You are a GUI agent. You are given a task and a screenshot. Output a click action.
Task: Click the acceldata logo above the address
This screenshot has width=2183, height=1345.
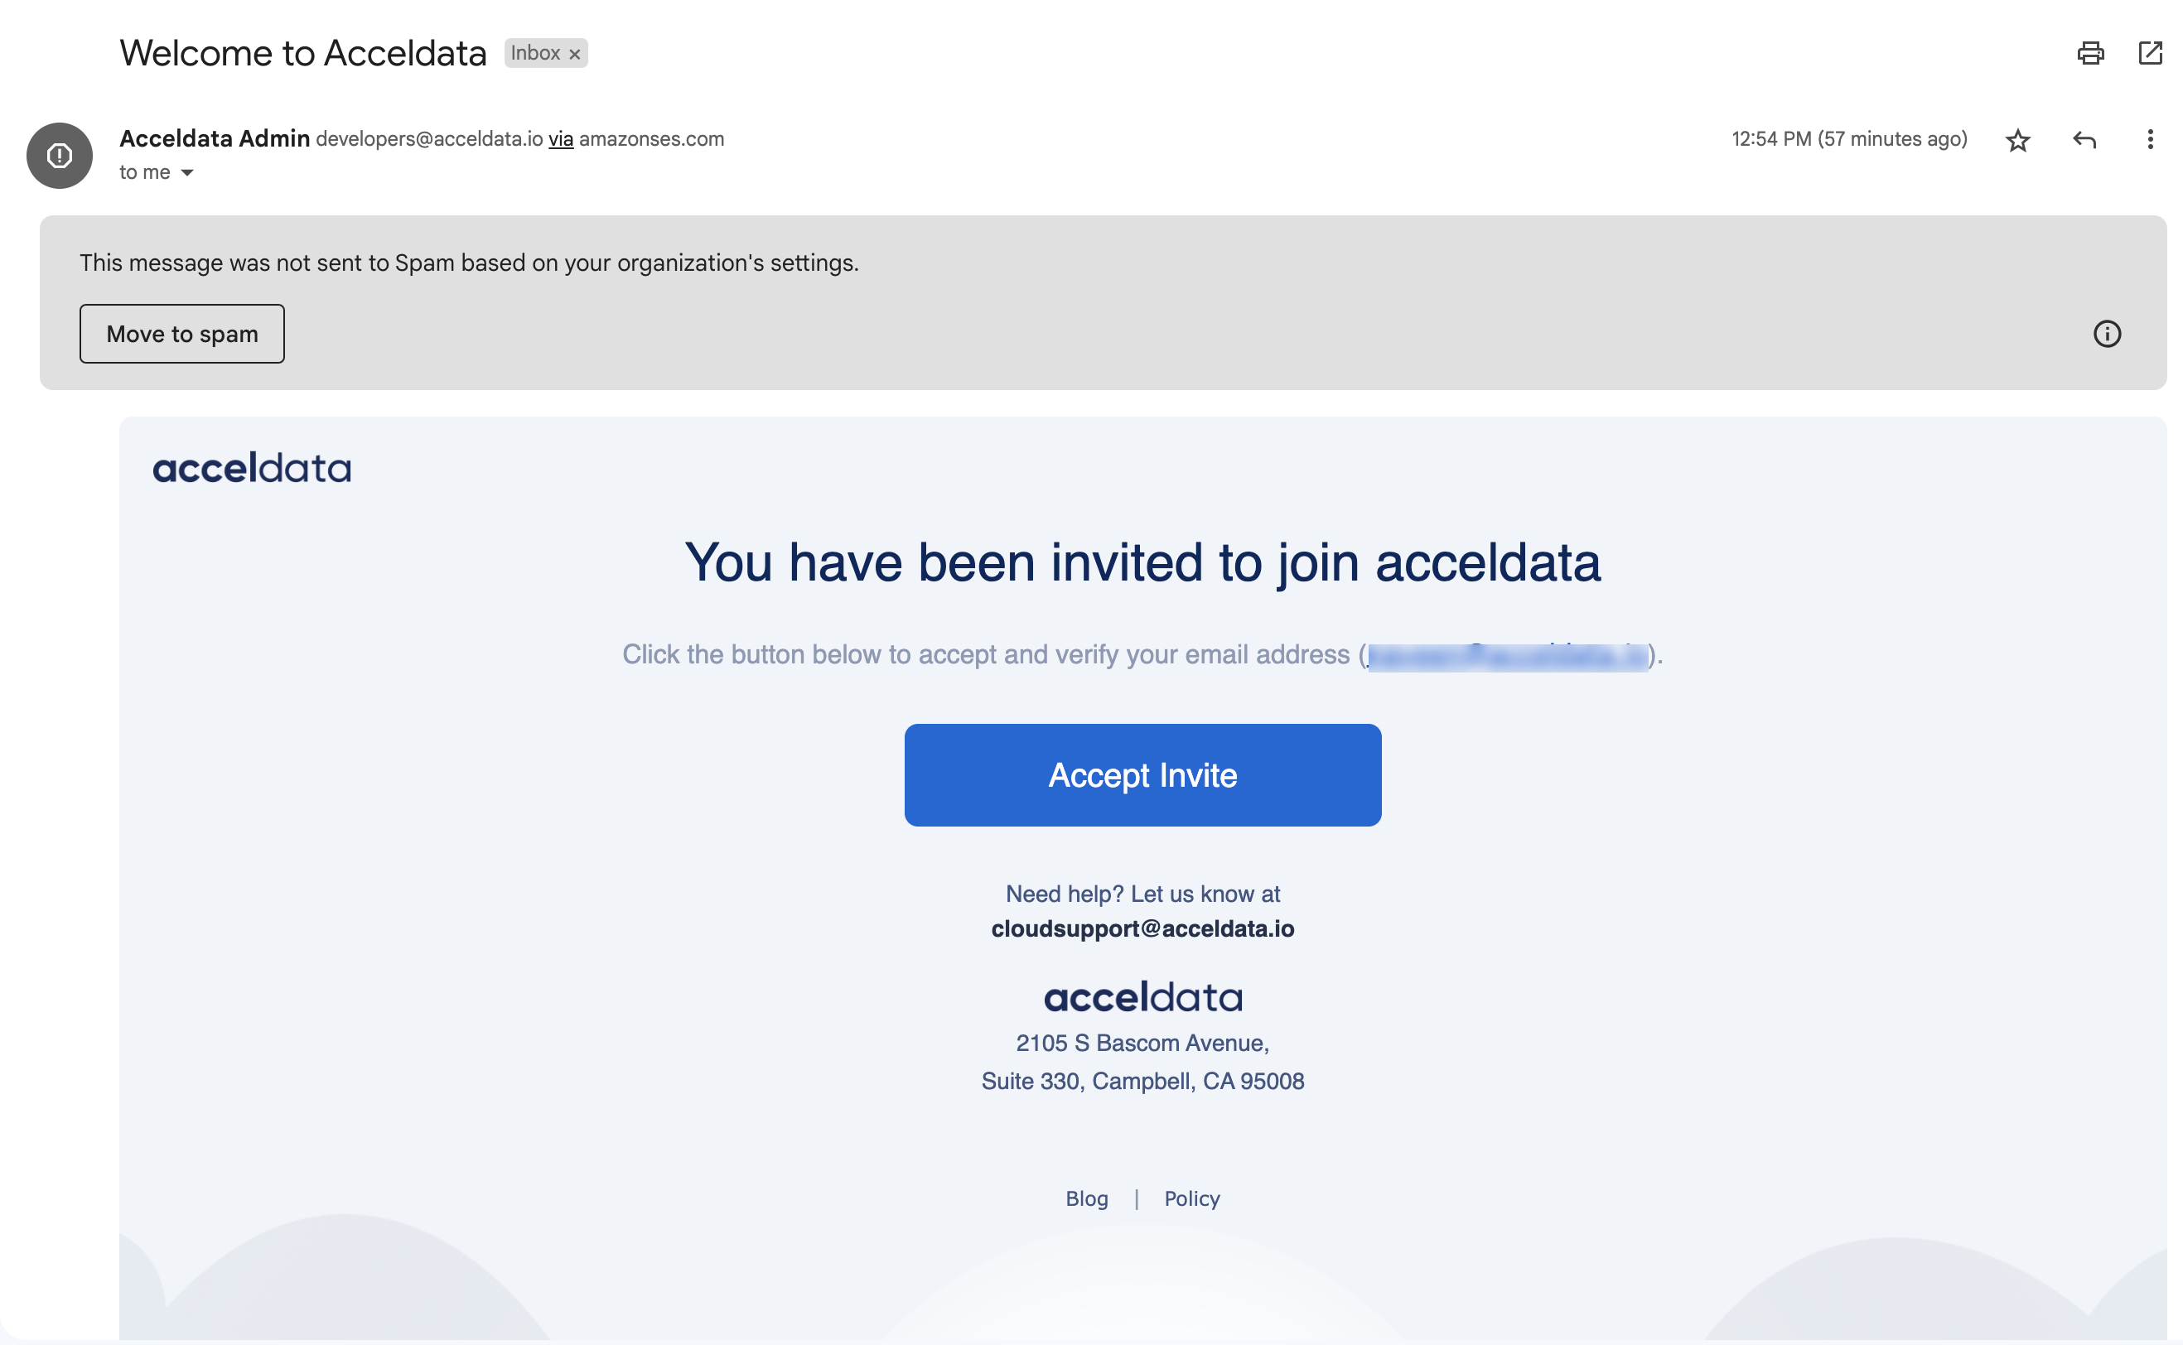pyautogui.click(x=1142, y=997)
